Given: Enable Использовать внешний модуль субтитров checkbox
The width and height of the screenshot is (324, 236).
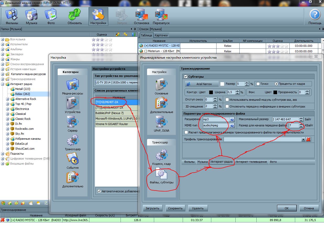Looking at the screenshot, I should tap(227, 100).
